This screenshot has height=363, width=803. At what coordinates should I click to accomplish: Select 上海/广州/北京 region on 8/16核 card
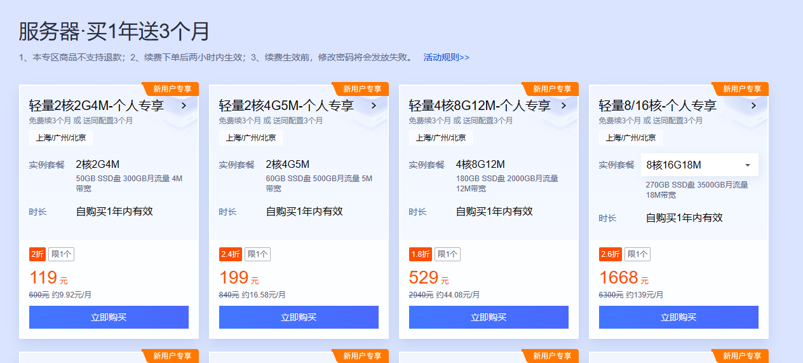point(631,138)
